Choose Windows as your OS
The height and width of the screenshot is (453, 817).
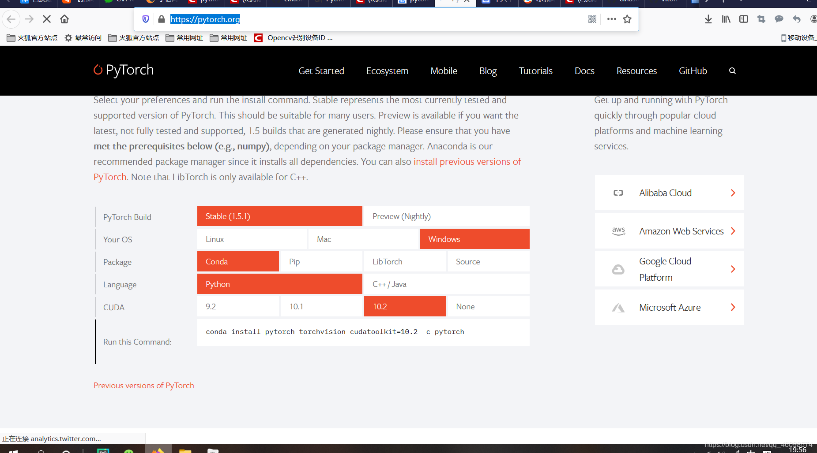coord(475,239)
